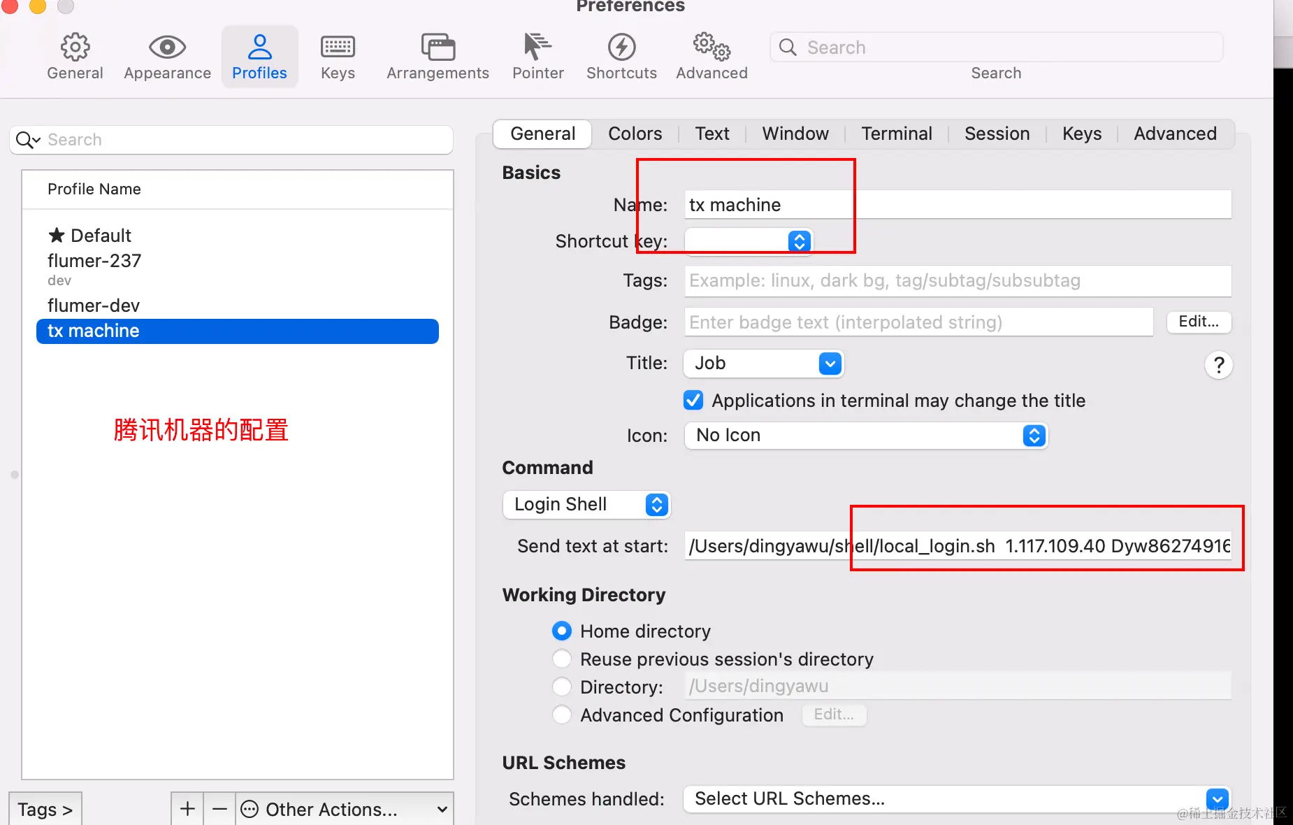Open Select URL Schemes dropdown
The height and width of the screenshot is (825, 1293).
(957, 798)
